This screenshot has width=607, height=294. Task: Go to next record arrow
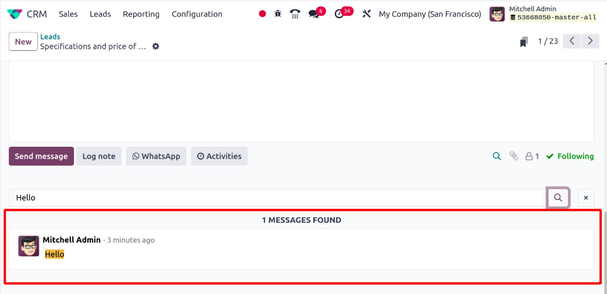tap(590, 41)
